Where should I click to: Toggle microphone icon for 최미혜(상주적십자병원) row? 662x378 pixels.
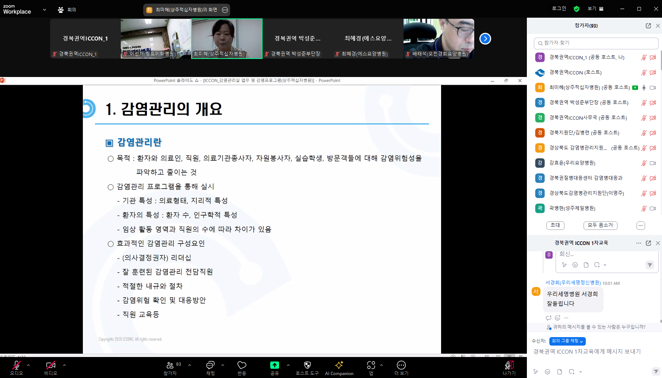(x=644, y=88)
